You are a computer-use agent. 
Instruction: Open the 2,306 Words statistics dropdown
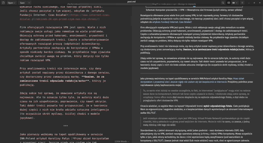122,141
